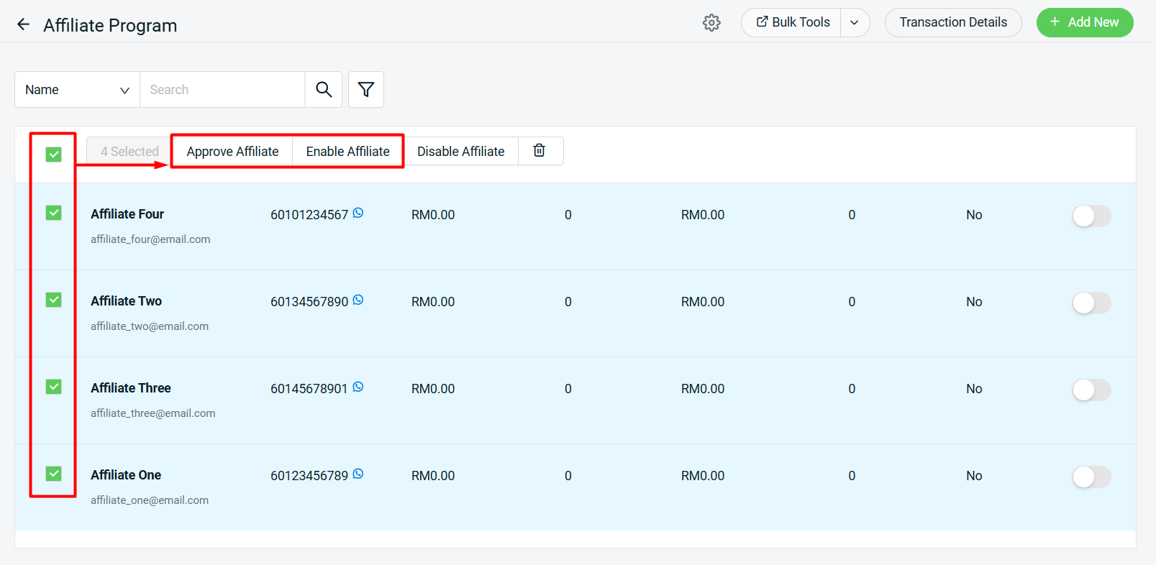
Task: Uncheck the Affiliate Three checkbox
Action: [x=54, y=387]
